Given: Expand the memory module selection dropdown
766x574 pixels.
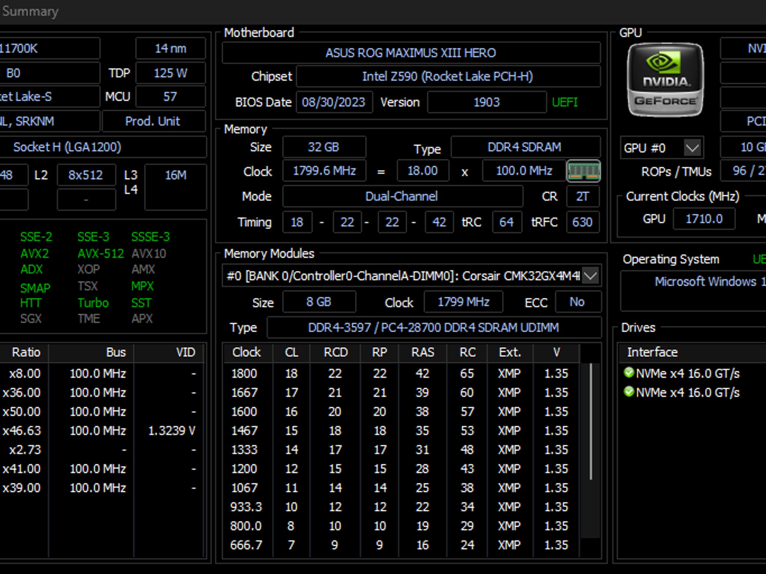Looking at the screenshot, I should [x=591, y=276].
